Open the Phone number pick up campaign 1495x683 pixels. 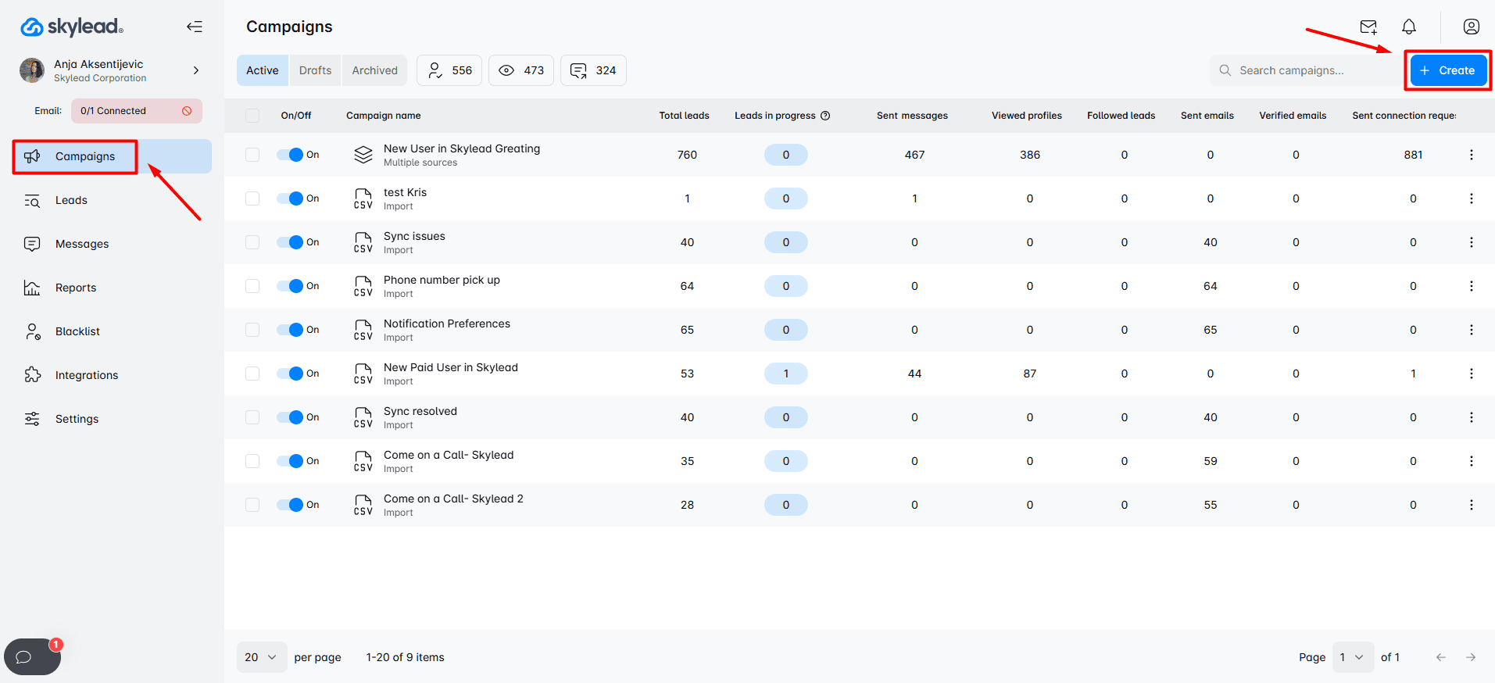click(442, 280)
